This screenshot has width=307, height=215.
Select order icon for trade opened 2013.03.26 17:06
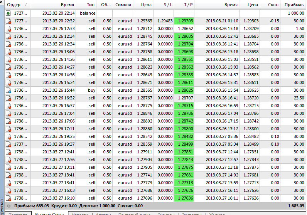(x=8, y=121)
